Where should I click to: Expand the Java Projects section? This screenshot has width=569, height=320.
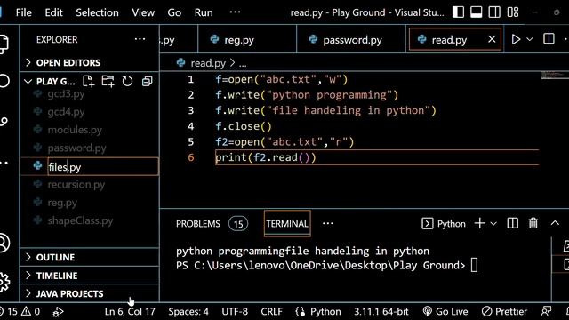tap(90, 294)
